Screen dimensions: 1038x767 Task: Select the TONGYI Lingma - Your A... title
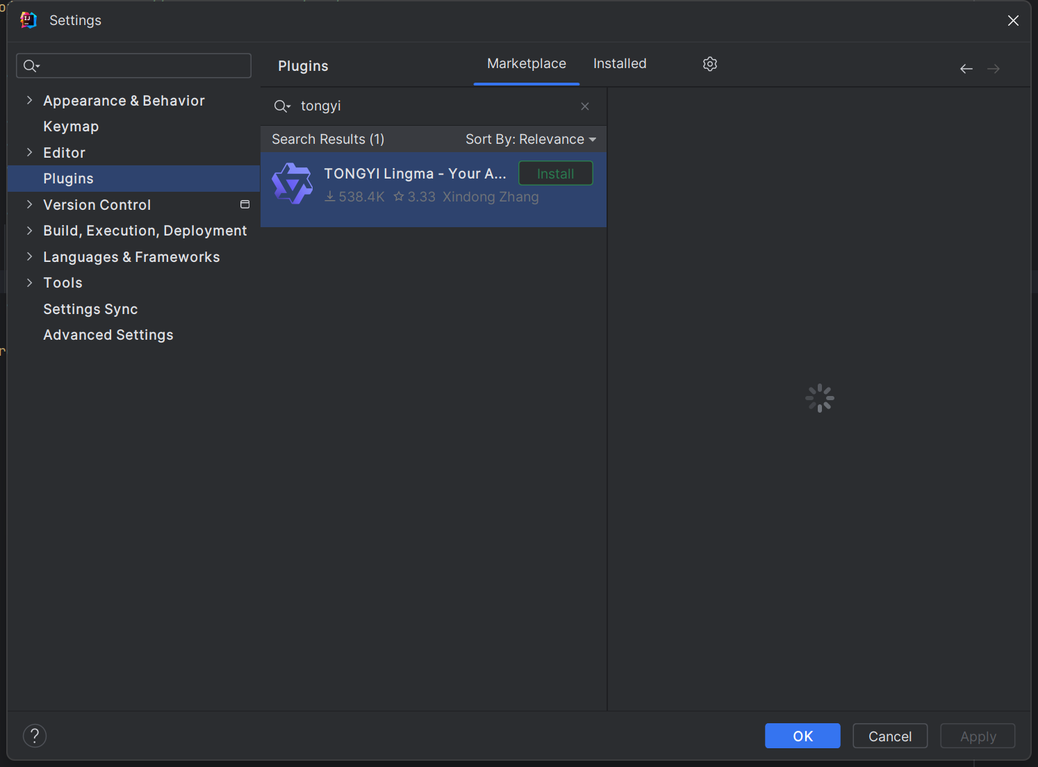point(415,174)
